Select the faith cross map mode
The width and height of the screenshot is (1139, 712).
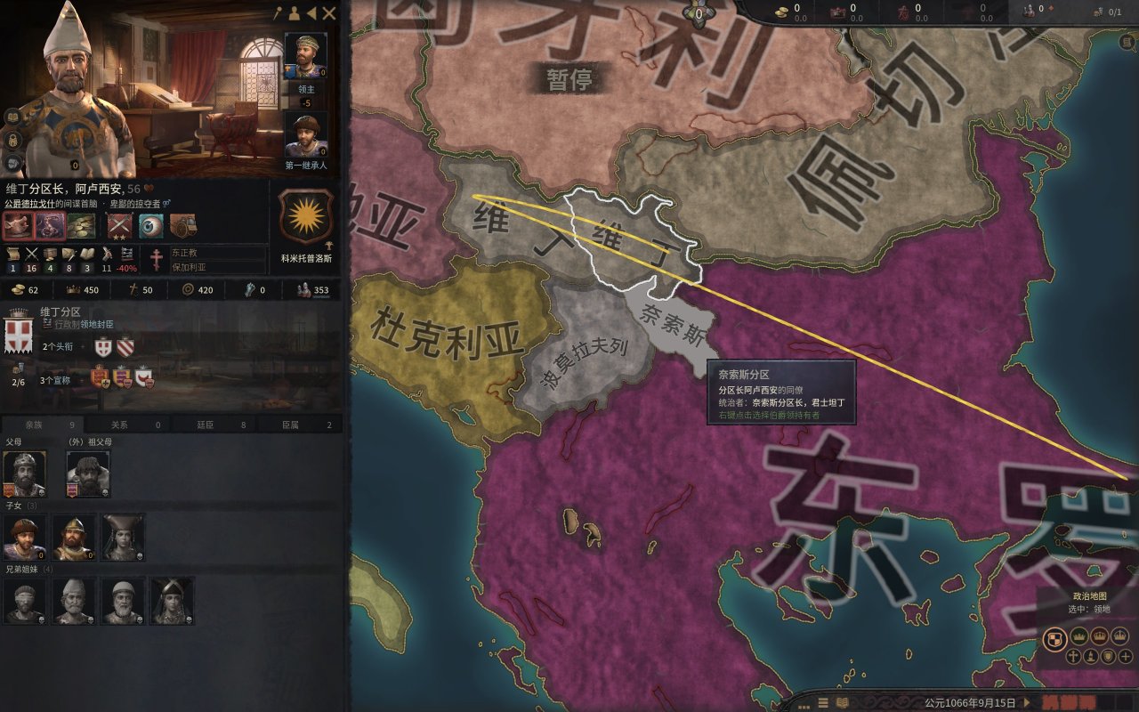coord(1073,657)
